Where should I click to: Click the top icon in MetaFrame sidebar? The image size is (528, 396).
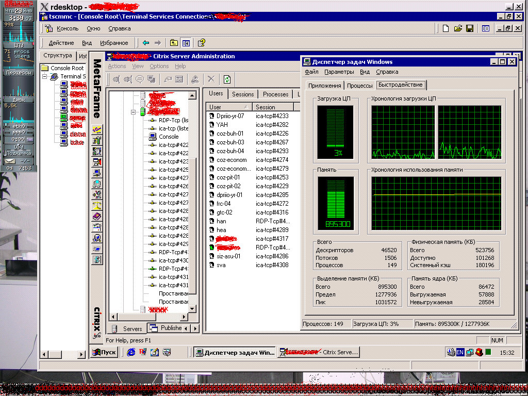(96, 129)
